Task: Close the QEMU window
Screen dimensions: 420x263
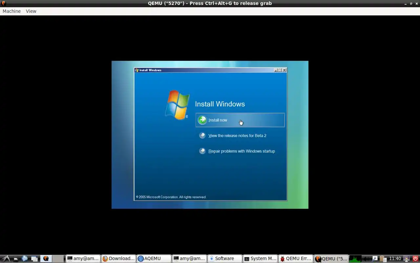Action: click(416, 3)
